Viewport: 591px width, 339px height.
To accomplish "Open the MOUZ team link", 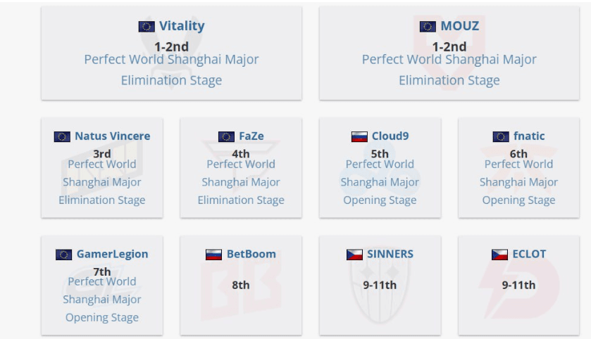I will pyautogui.click(x=460, y=25).
